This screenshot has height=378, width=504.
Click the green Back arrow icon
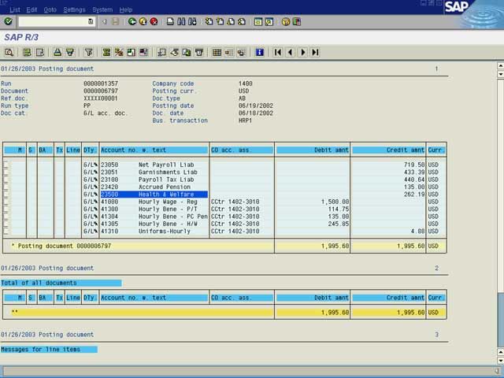[132, 21]
